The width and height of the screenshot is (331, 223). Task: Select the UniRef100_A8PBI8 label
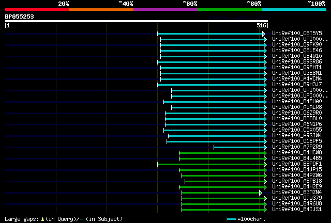click(x=297, y=181)
